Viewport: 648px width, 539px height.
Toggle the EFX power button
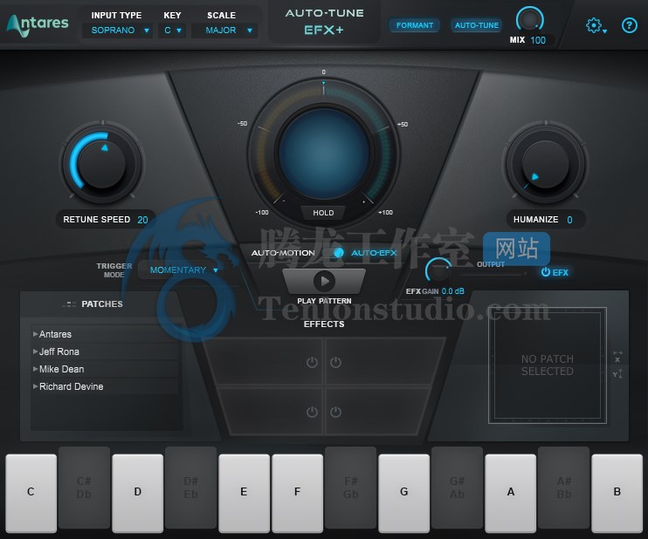point(555,272)
